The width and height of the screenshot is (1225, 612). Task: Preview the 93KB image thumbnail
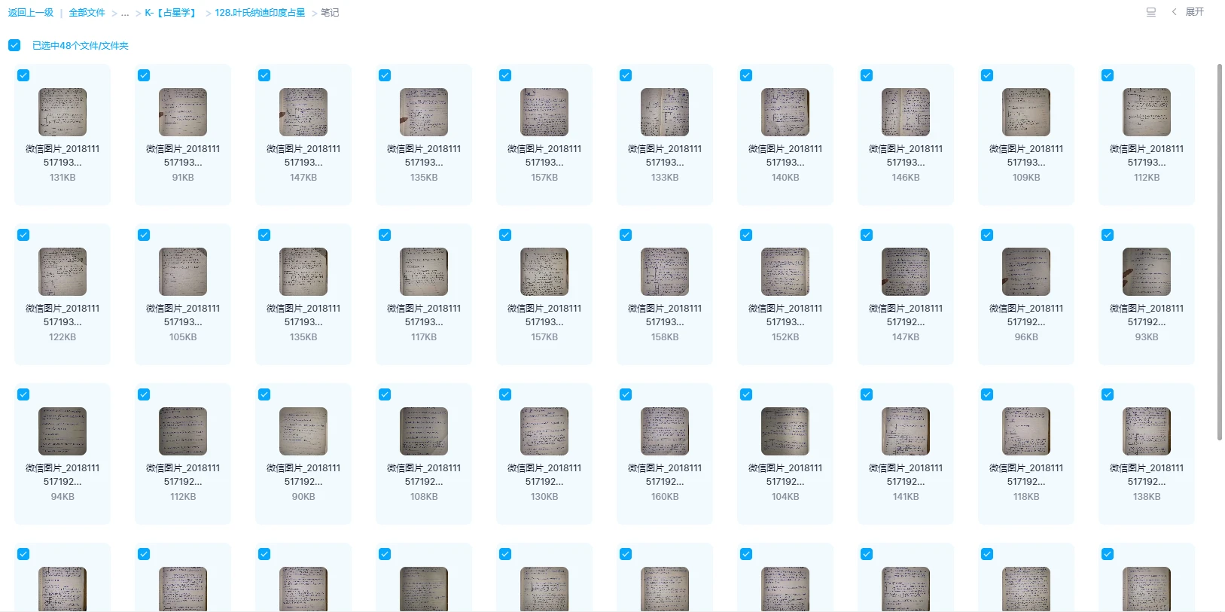pos(1147,272)
